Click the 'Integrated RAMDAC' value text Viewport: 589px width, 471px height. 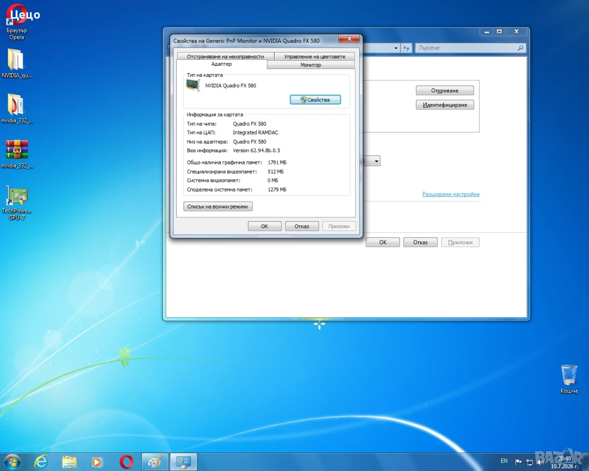255,132
